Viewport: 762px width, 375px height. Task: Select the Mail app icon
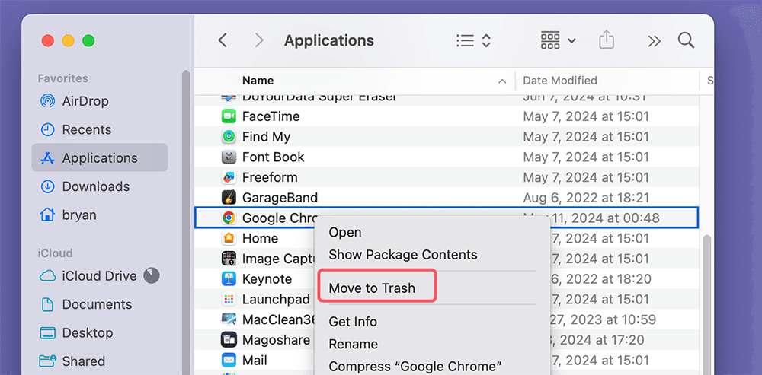click(x=229, y=361)
